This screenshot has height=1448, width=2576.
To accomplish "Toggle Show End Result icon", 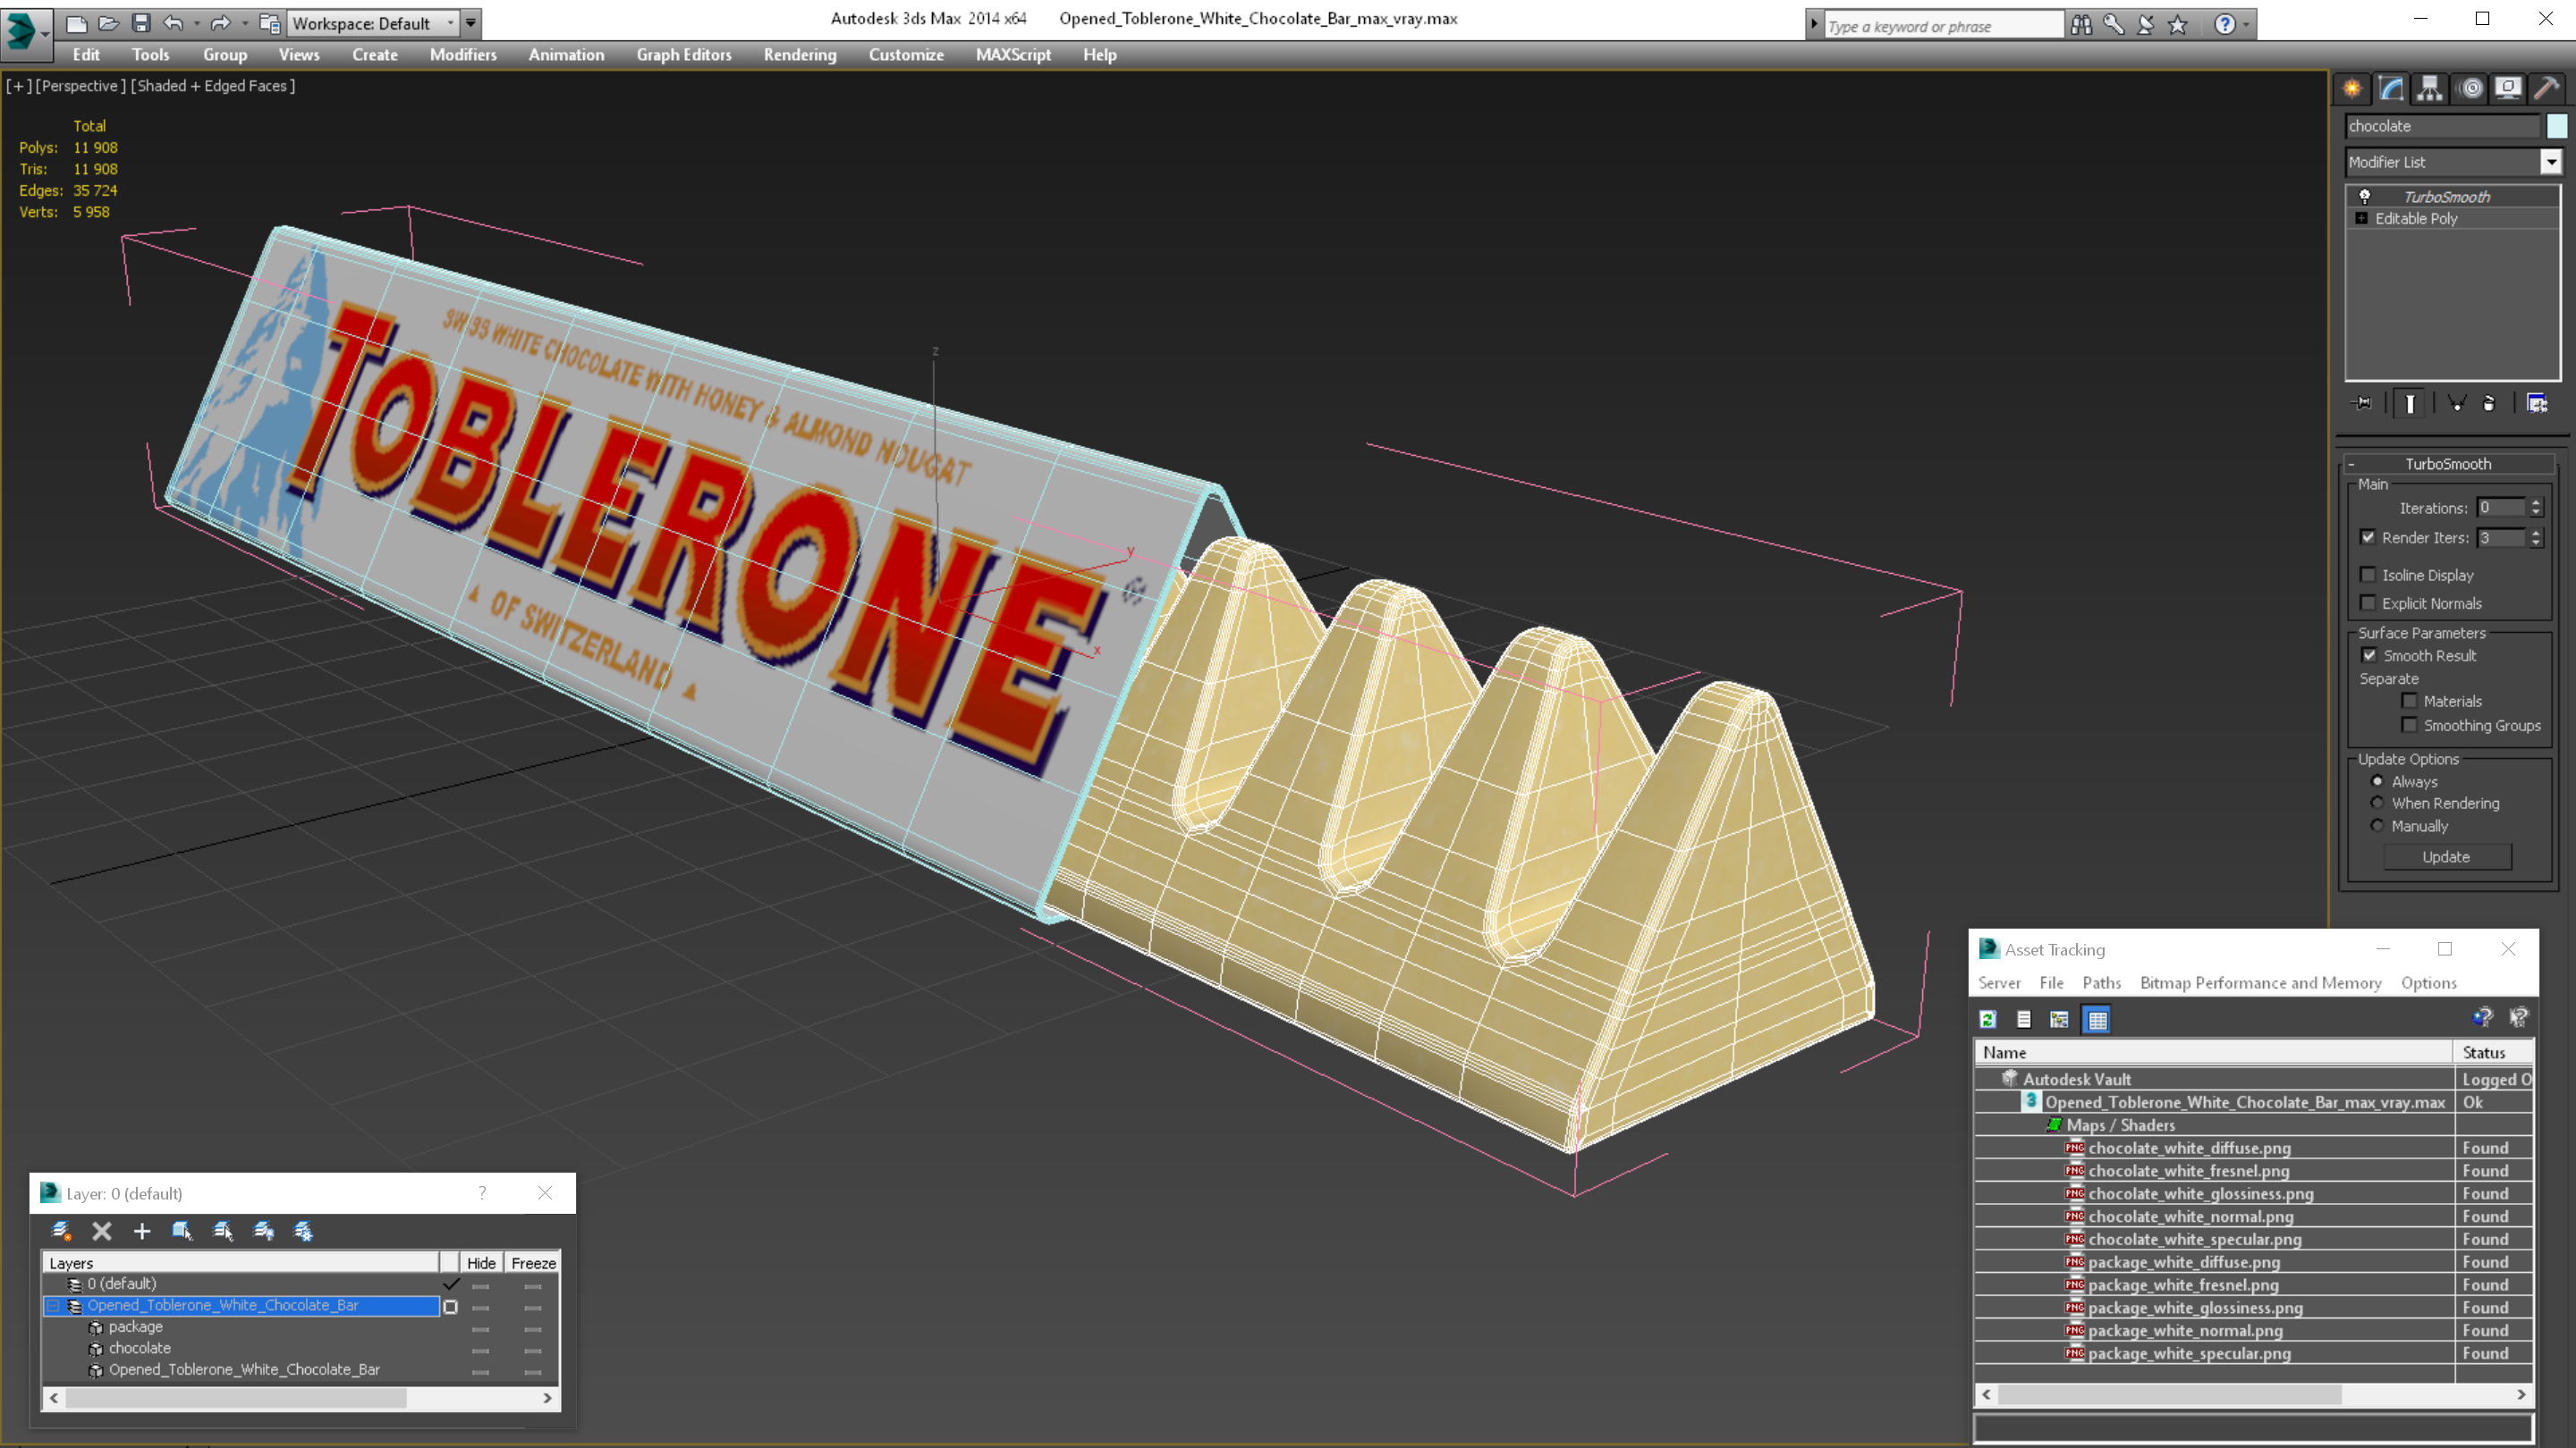I will (2410, 403).
